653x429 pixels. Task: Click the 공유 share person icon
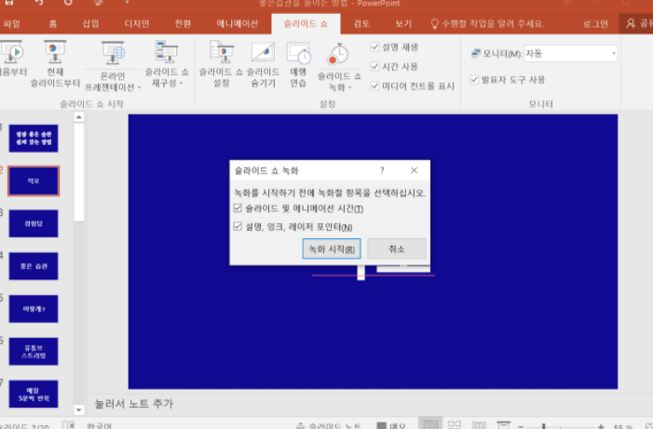[x=631, y=23]
